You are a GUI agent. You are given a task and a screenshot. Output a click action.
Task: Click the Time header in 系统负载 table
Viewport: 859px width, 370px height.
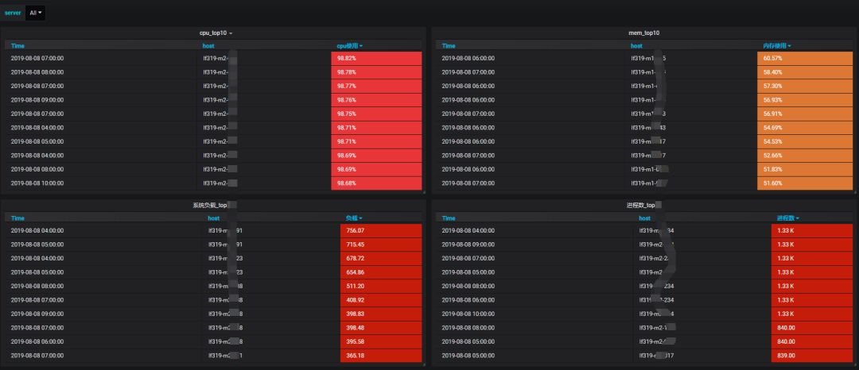[x=17, y=218]
